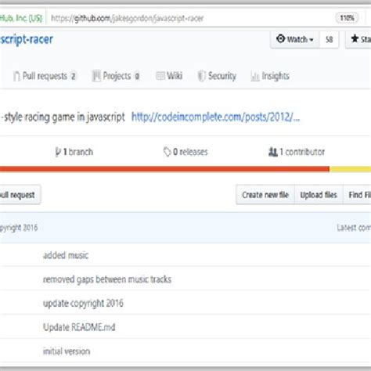371x371 pixels.
Task: Open the 0 releases link
Action: pyautogui.click(x=185, y=152)
